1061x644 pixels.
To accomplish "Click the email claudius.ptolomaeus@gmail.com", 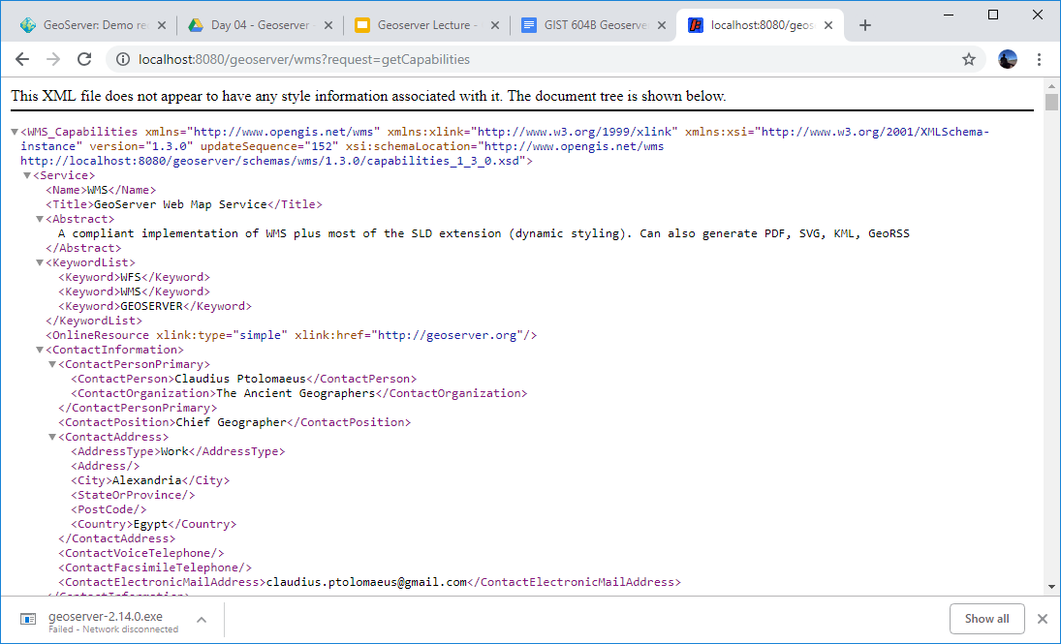I will pyautogui.click(x=367, y=582).
